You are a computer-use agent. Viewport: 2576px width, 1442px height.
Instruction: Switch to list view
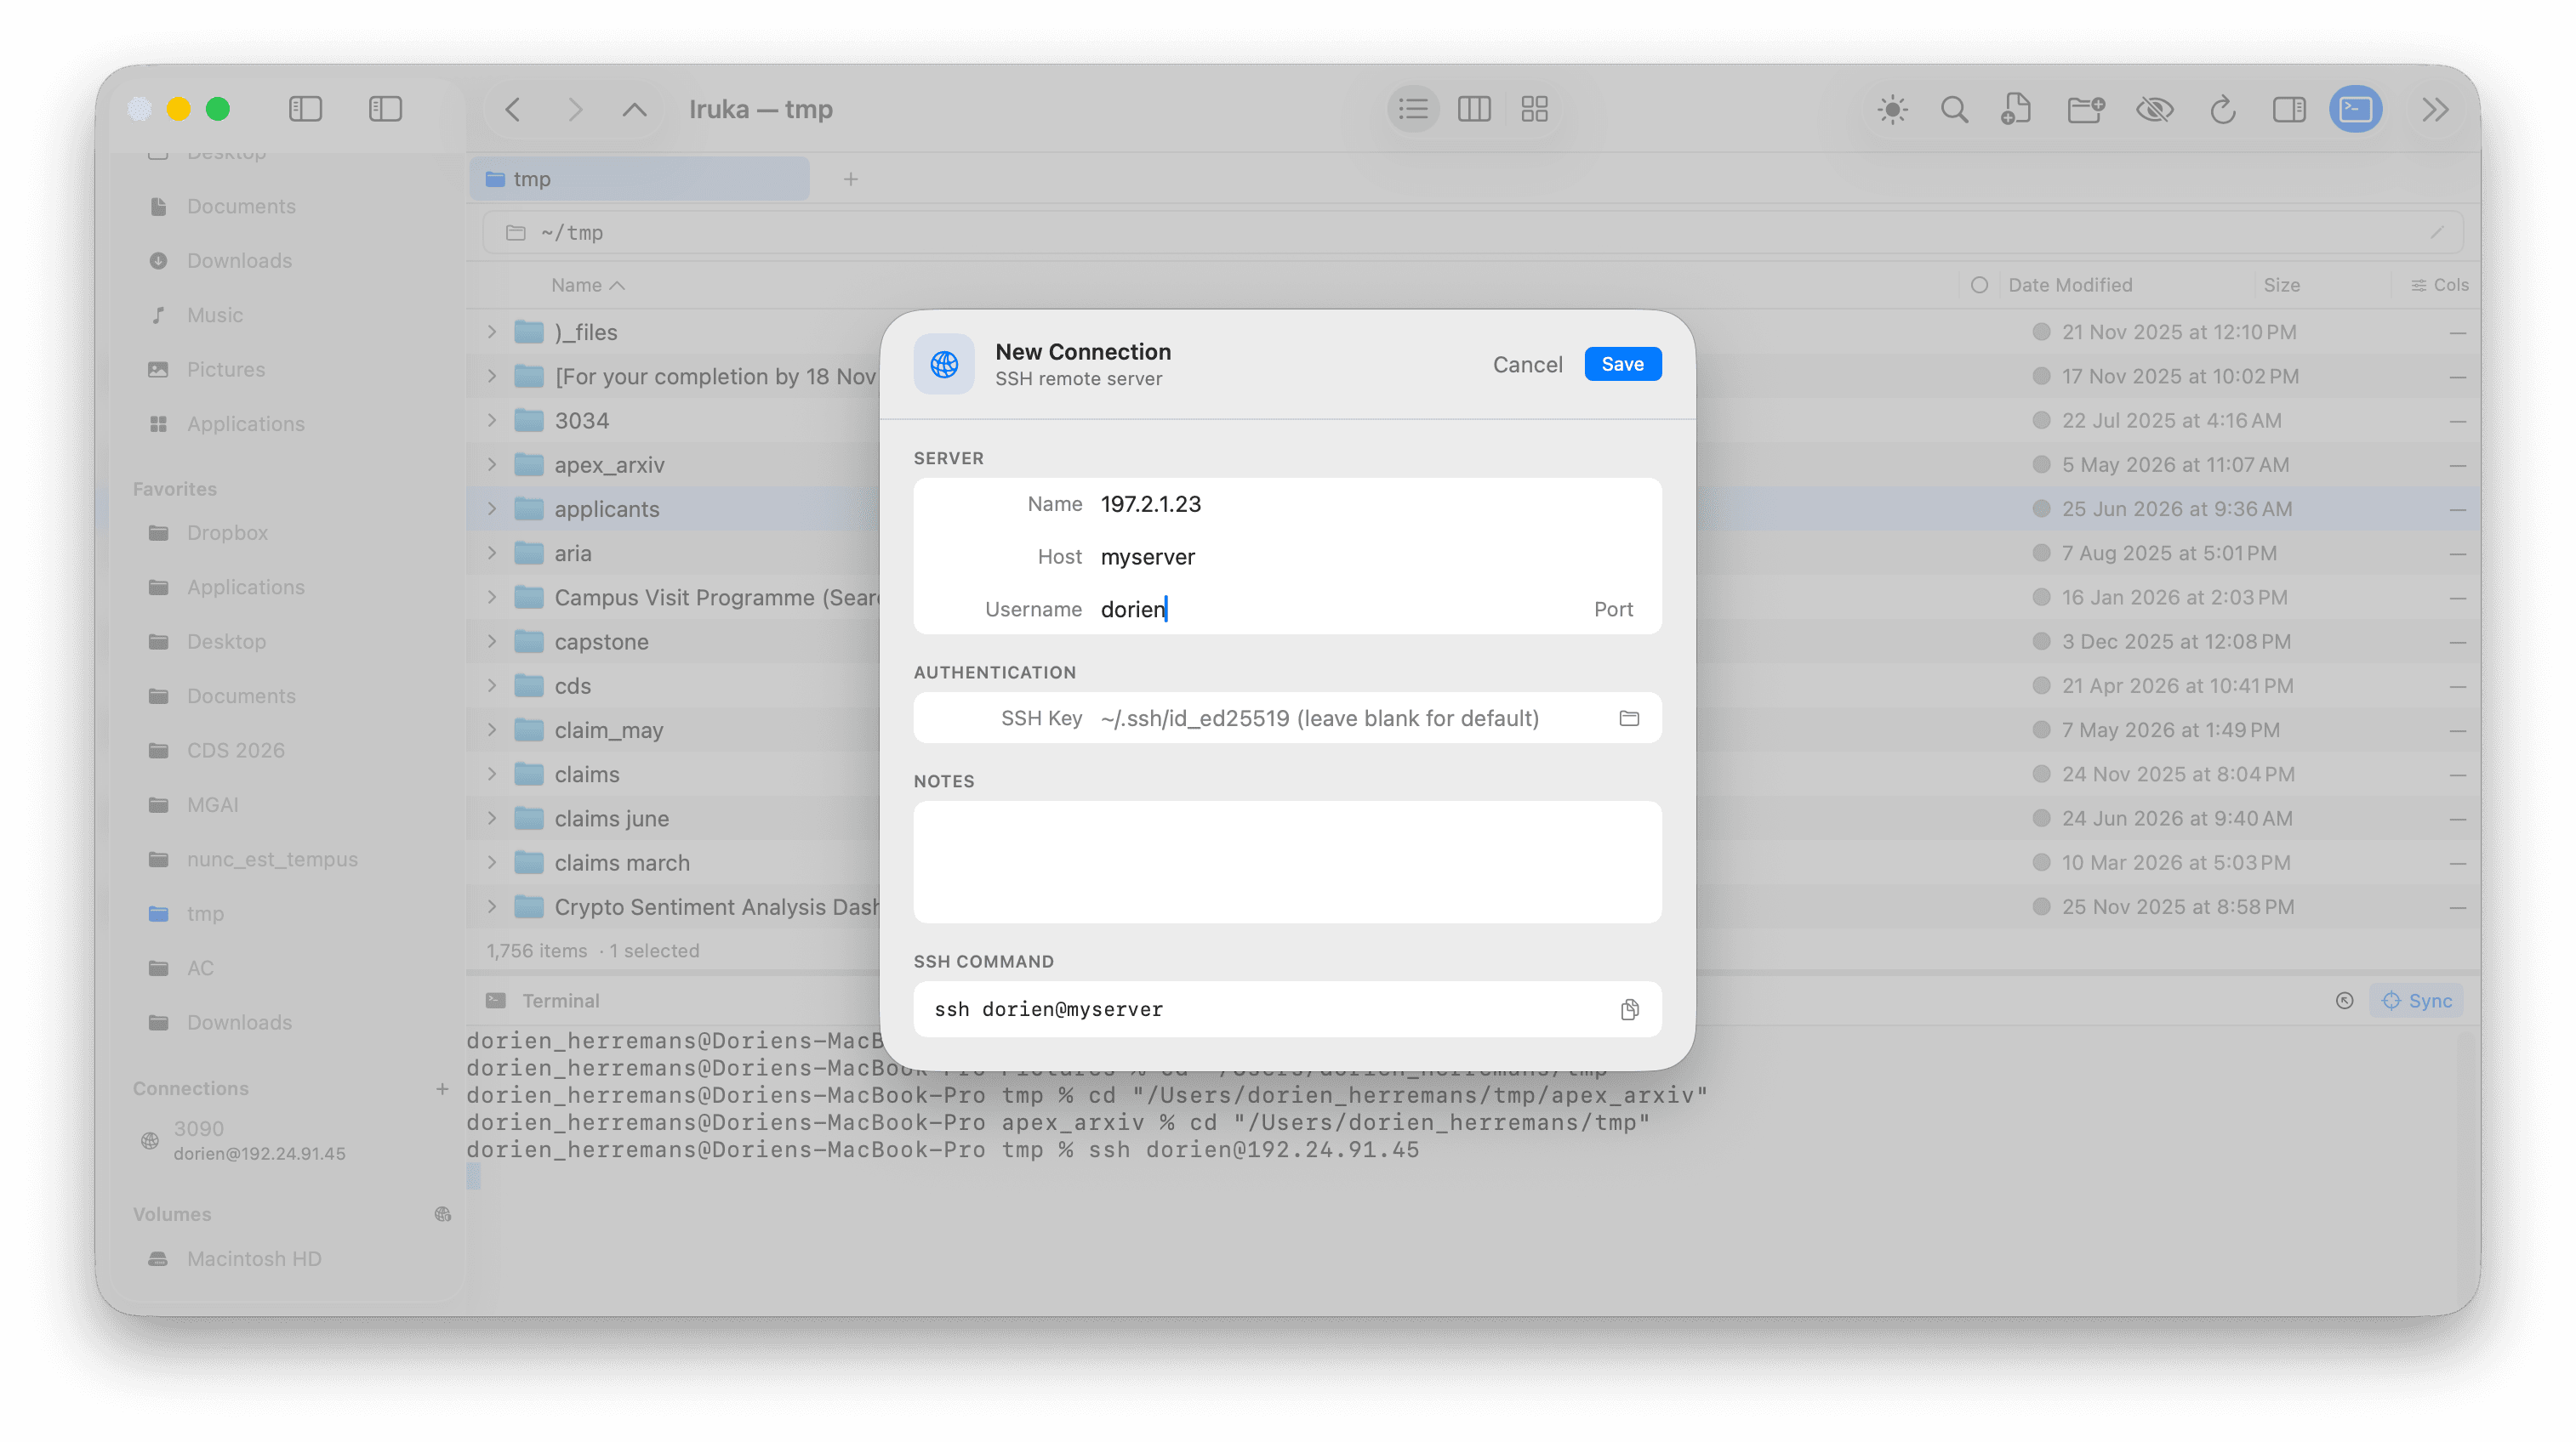1412,109
